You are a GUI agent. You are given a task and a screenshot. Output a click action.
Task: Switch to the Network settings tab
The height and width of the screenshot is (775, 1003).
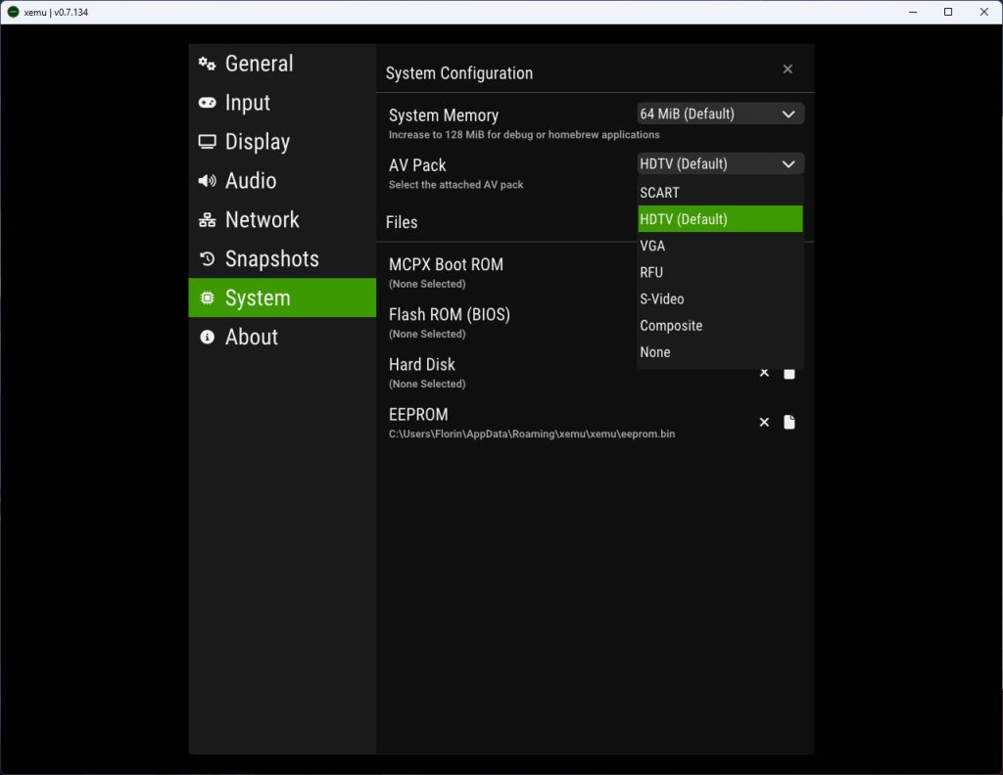pos(282,220)
